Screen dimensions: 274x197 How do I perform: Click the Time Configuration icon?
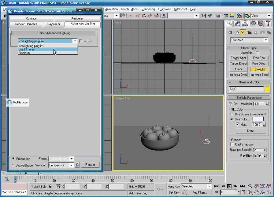[x=244, y=192]
